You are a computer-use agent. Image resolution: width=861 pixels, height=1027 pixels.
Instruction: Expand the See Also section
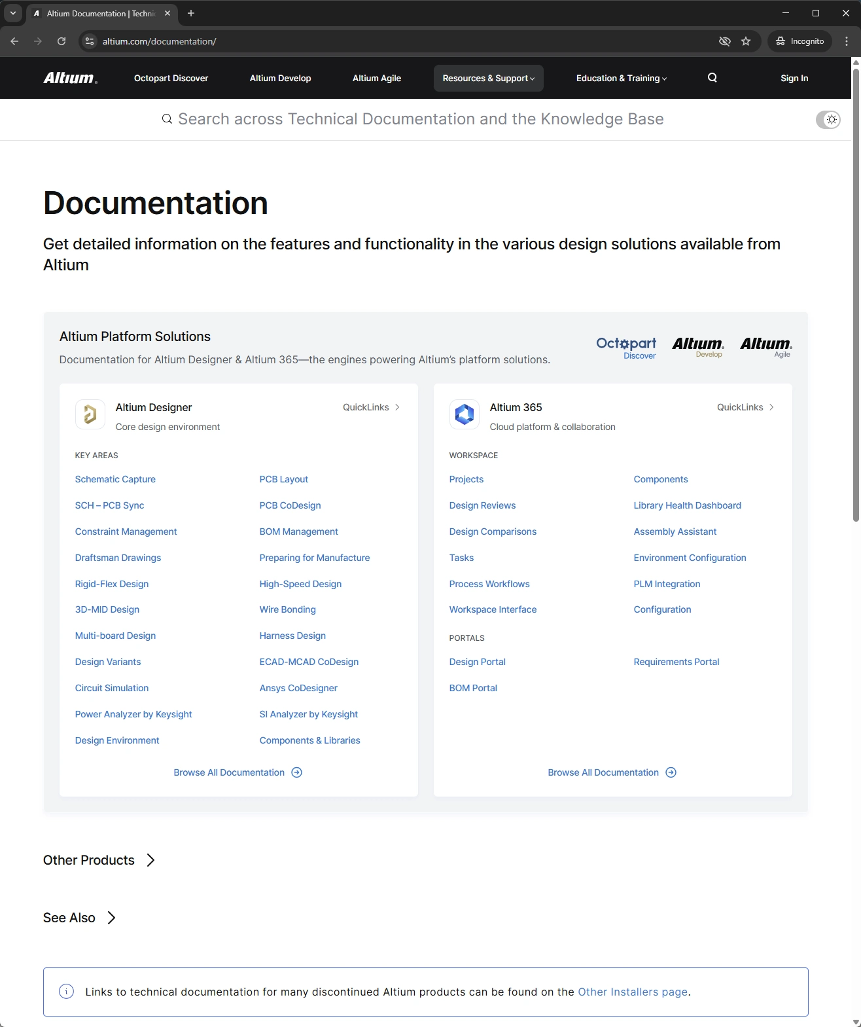(x=80, y=918)
